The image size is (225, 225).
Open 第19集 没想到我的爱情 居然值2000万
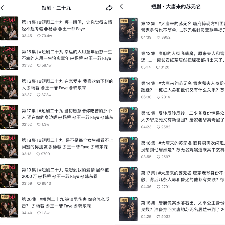(65, 173)
